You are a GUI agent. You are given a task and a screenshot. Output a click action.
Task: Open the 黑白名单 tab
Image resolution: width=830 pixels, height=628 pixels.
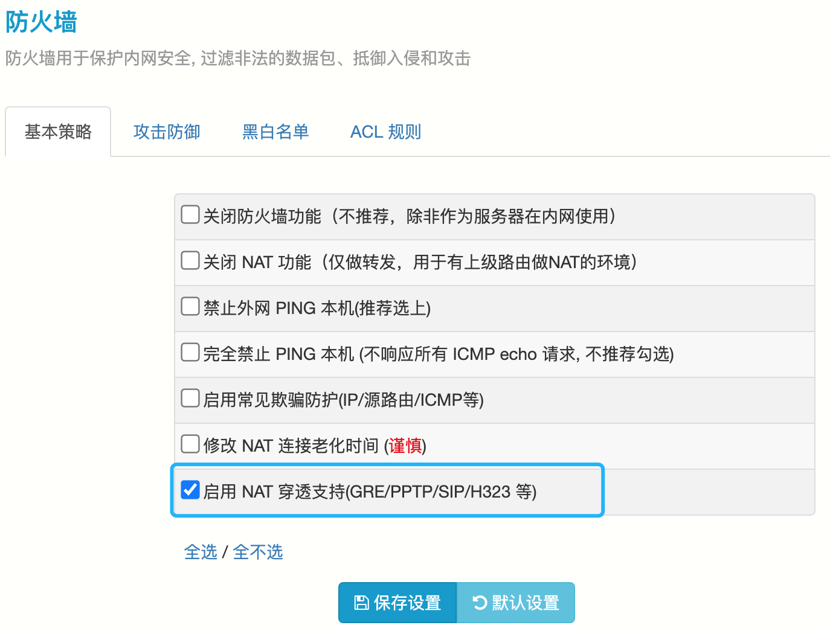point(275,132)
